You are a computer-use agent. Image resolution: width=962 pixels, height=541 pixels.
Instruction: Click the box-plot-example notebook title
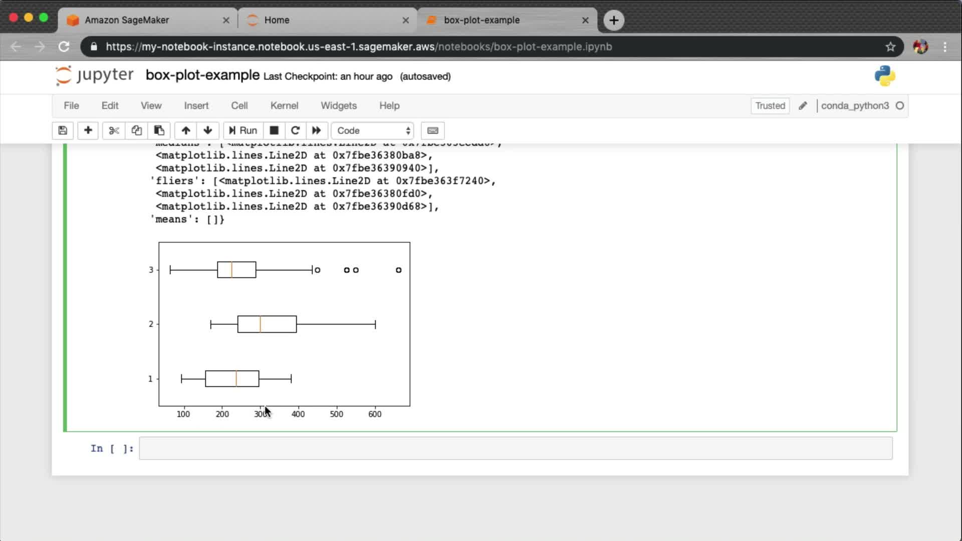click(202, 75)
